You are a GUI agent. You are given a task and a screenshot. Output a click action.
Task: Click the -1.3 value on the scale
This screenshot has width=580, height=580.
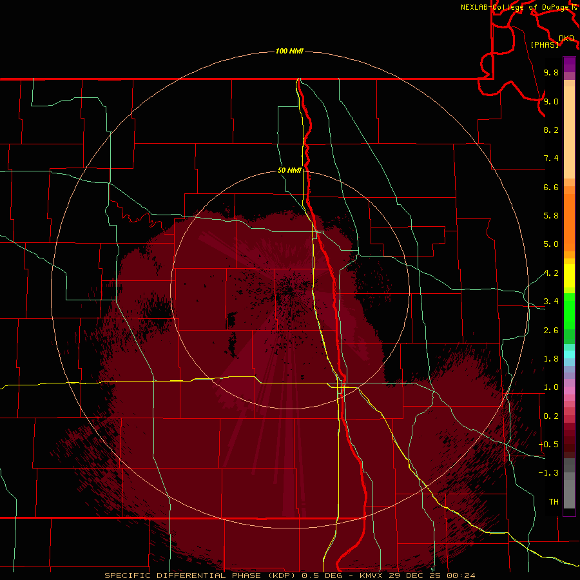[548, 473]
